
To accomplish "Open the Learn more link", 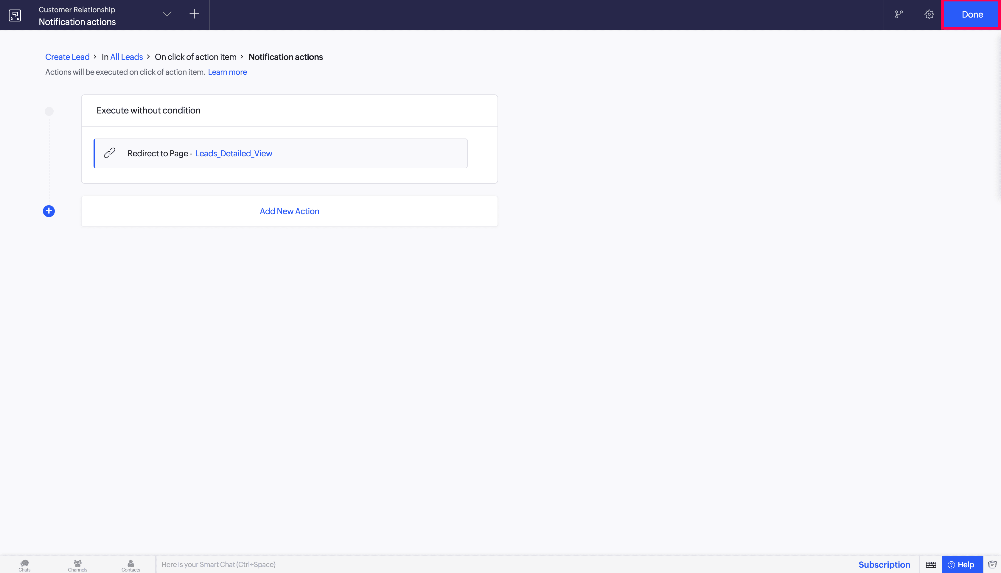I will (228, 72).
